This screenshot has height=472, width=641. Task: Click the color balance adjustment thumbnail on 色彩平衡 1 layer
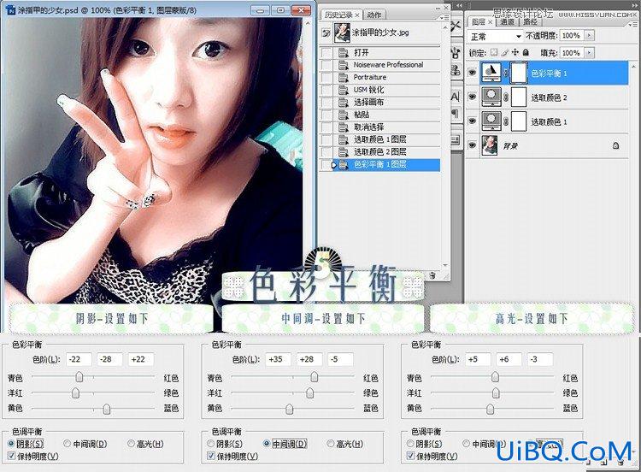(x=491, y=74)
